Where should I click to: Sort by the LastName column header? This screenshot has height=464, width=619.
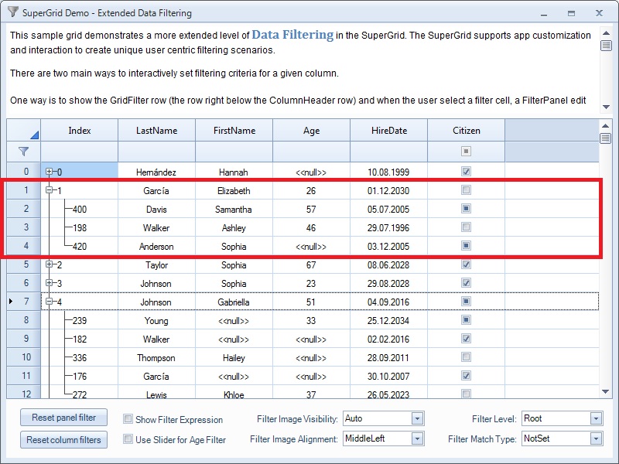pyautogui.click(x=156, y=131)
